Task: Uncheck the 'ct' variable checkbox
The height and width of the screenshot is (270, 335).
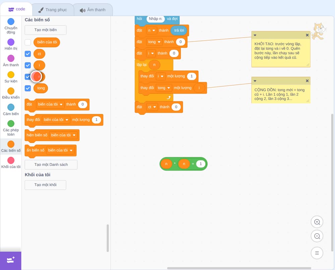Action: point(28,54)
